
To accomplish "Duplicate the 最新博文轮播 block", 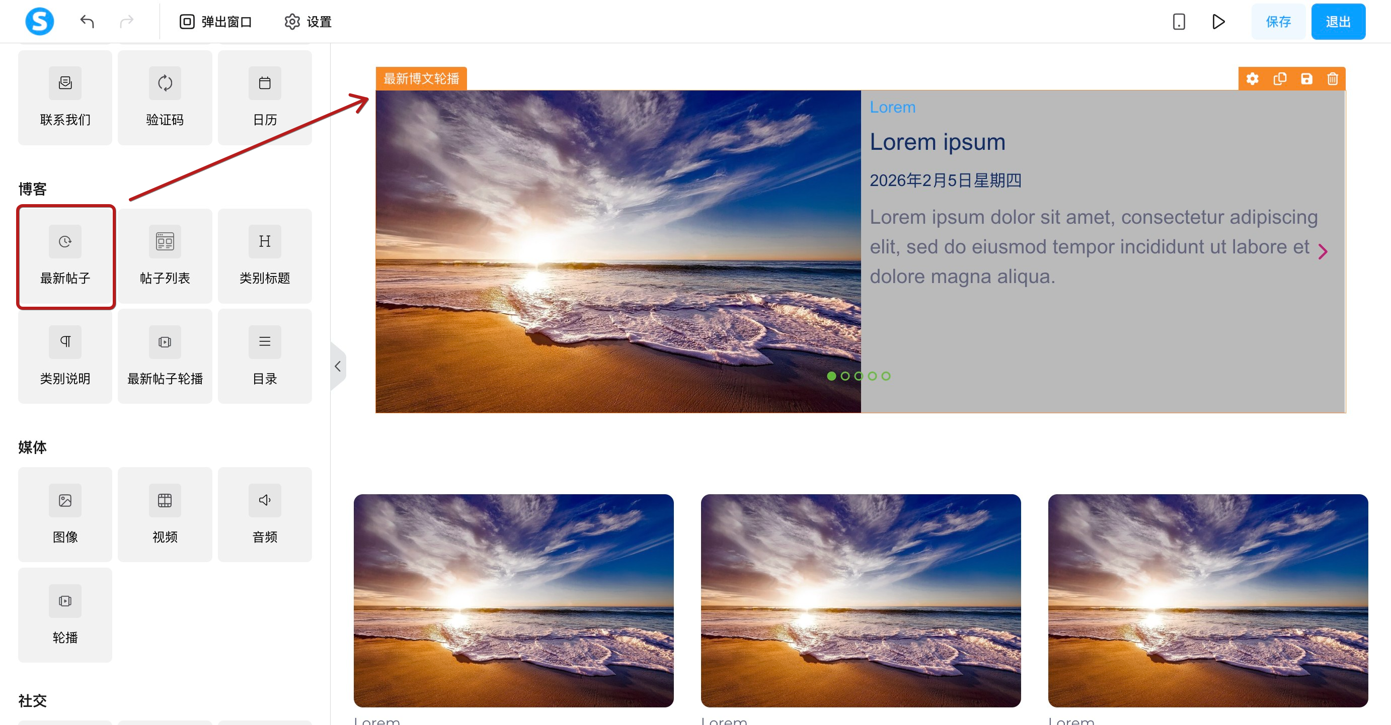I will (1279, 79).
